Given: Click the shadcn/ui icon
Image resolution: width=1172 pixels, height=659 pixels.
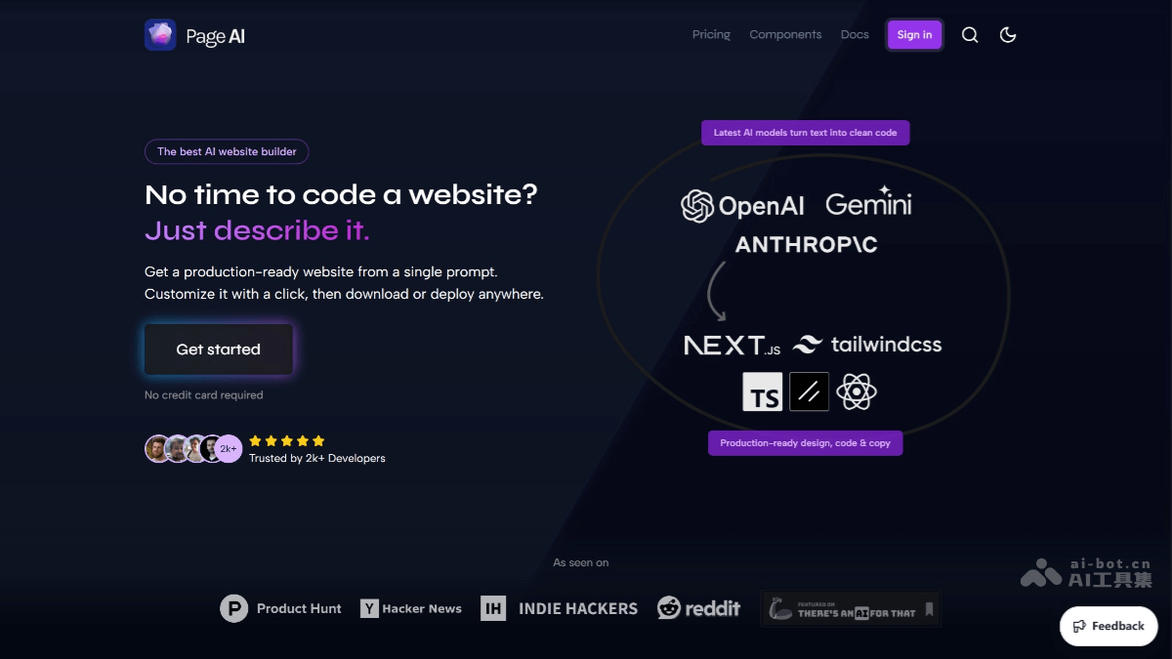Looking at the screenshot, I should (809, 391).
